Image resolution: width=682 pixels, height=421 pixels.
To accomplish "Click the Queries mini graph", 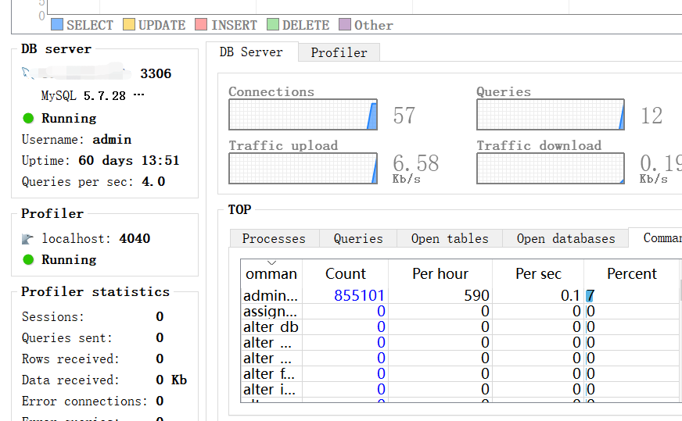I will (x=551, y=115).
